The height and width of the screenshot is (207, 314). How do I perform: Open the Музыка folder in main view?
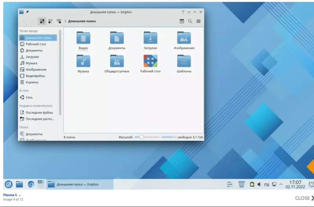pyautogui.click(x=83, y=62)
